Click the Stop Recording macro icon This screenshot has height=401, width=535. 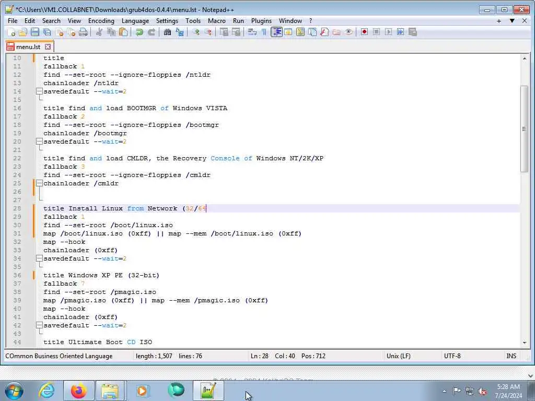point(376,32)
